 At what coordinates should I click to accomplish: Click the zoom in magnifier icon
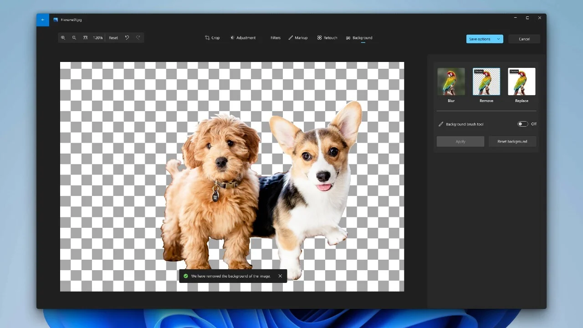point(63,38)
